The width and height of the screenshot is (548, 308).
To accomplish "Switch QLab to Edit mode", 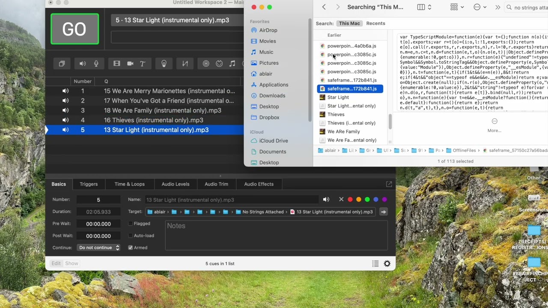I will click(x=56, y=264).
